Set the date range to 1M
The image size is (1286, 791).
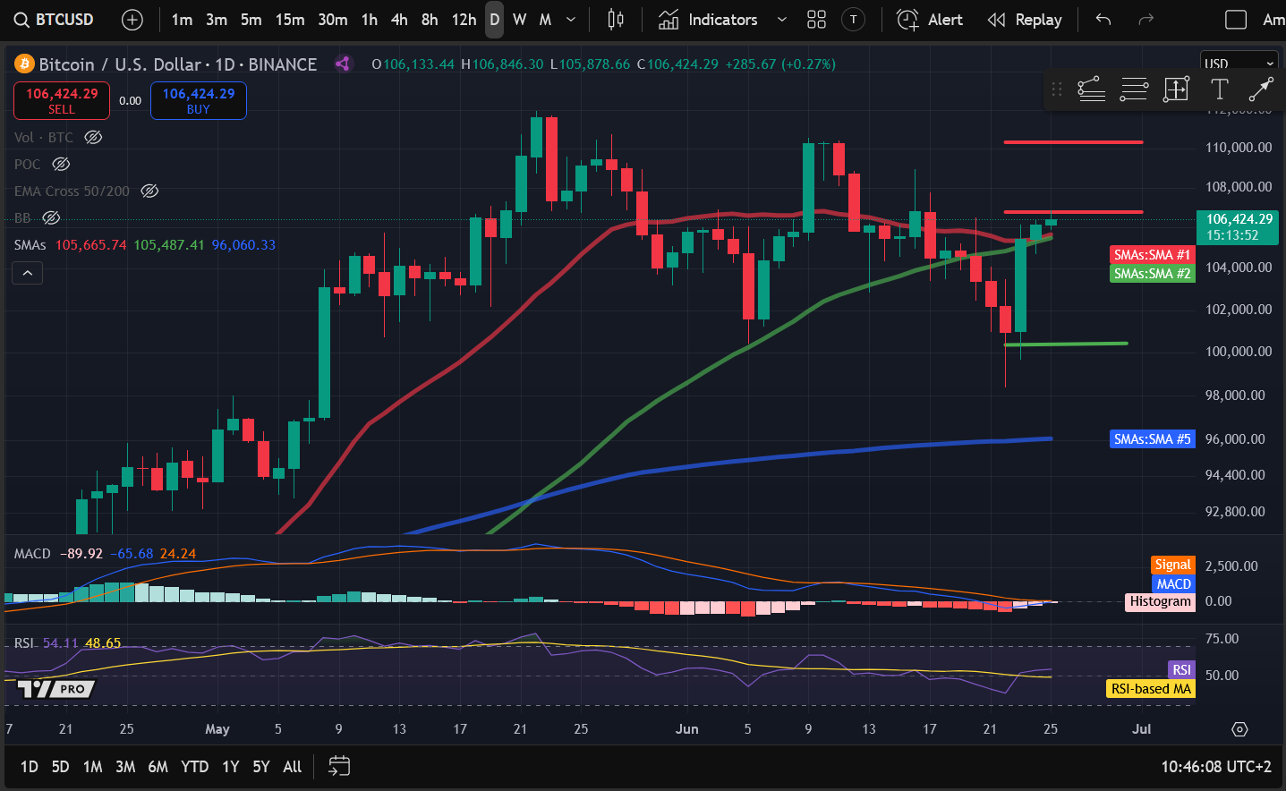click(x=92, y=767)
